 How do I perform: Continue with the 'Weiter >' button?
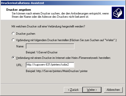coord(92,90)
